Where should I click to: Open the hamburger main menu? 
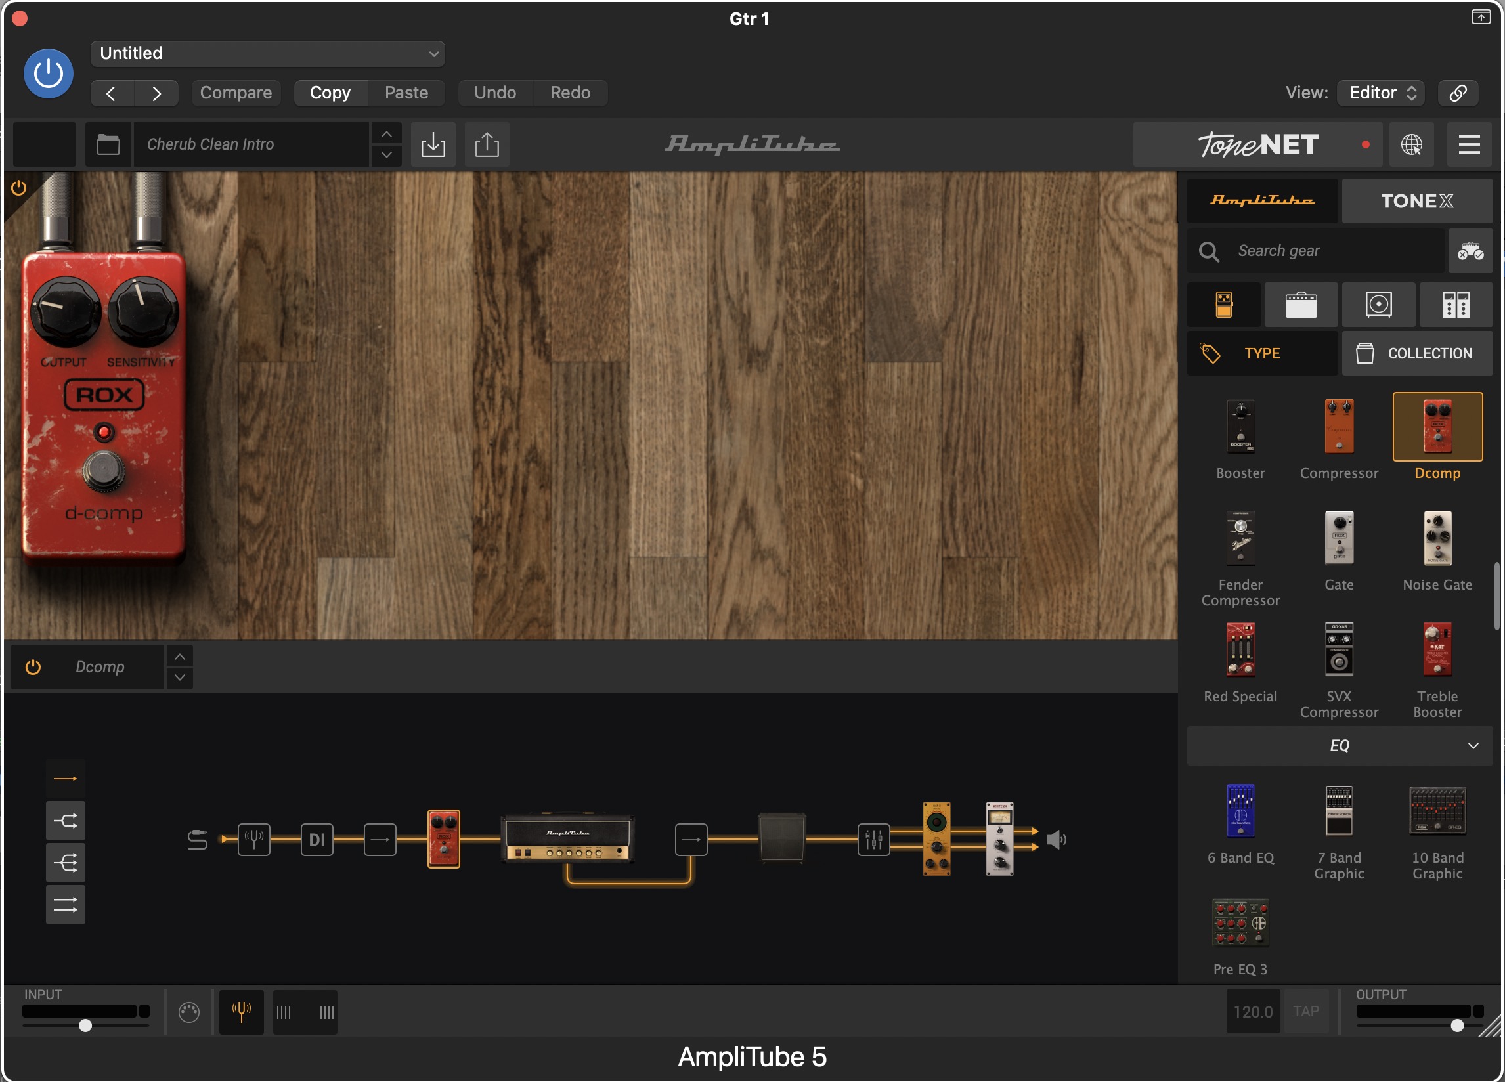click(x=1468, y=144)
